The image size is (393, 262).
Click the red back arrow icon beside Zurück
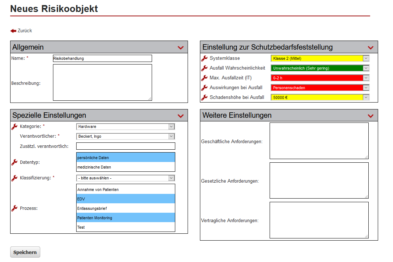pos(13,30)
